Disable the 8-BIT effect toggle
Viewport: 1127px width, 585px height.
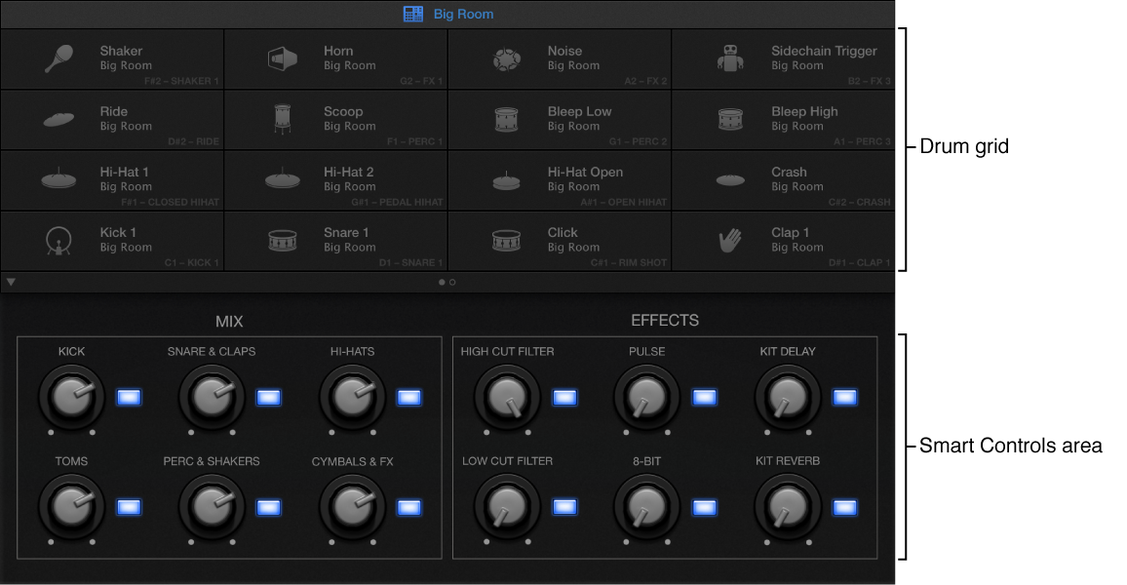pos(704,506)
